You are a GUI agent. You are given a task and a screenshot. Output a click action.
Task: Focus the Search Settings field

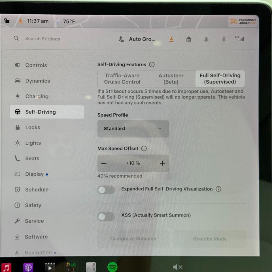[42, 39]
